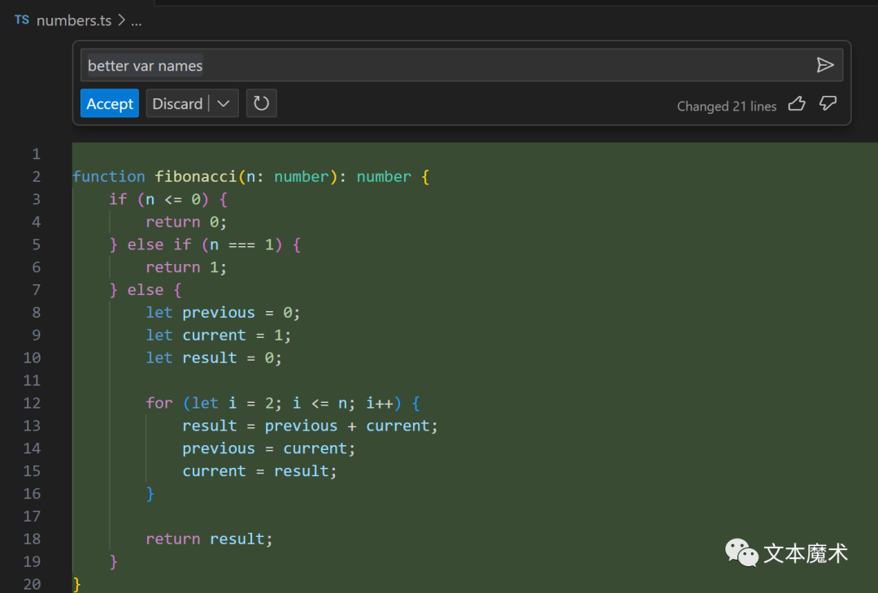Discard the suggested changes
878x593 pixels.
(x=177, y=103)
